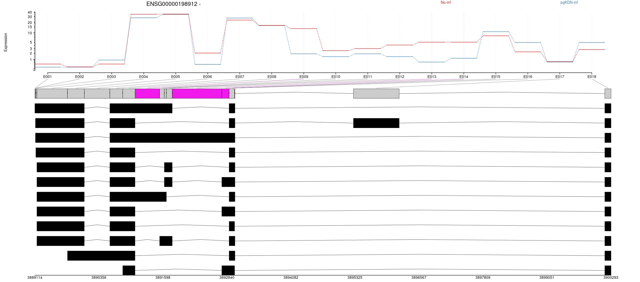Click genomic coordinate 3892840

coord(227,277)
